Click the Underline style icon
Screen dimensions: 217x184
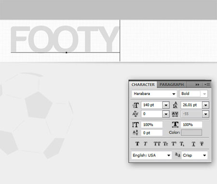(x=193, y=144)
